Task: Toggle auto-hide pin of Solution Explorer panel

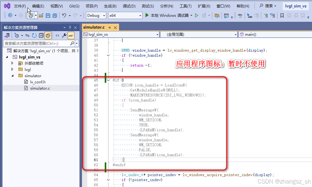Action: click(x=70, y=27)
